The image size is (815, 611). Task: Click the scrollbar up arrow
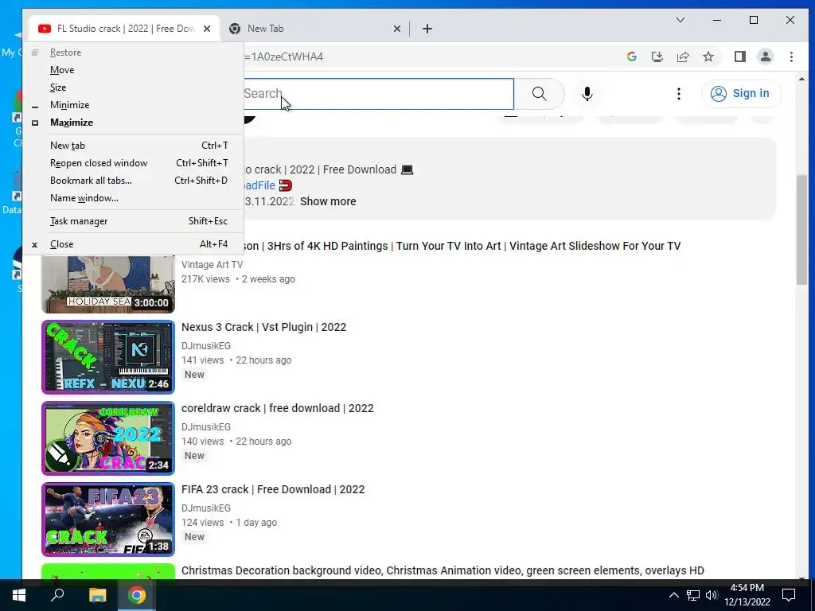pos(801,79)
